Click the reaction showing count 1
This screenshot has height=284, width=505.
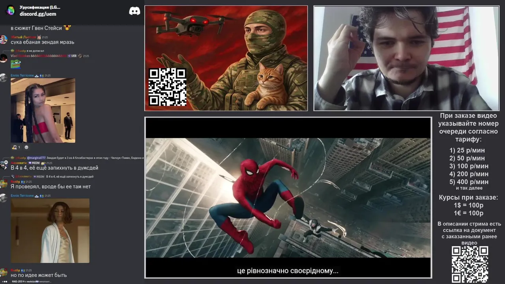coord(16,147)
